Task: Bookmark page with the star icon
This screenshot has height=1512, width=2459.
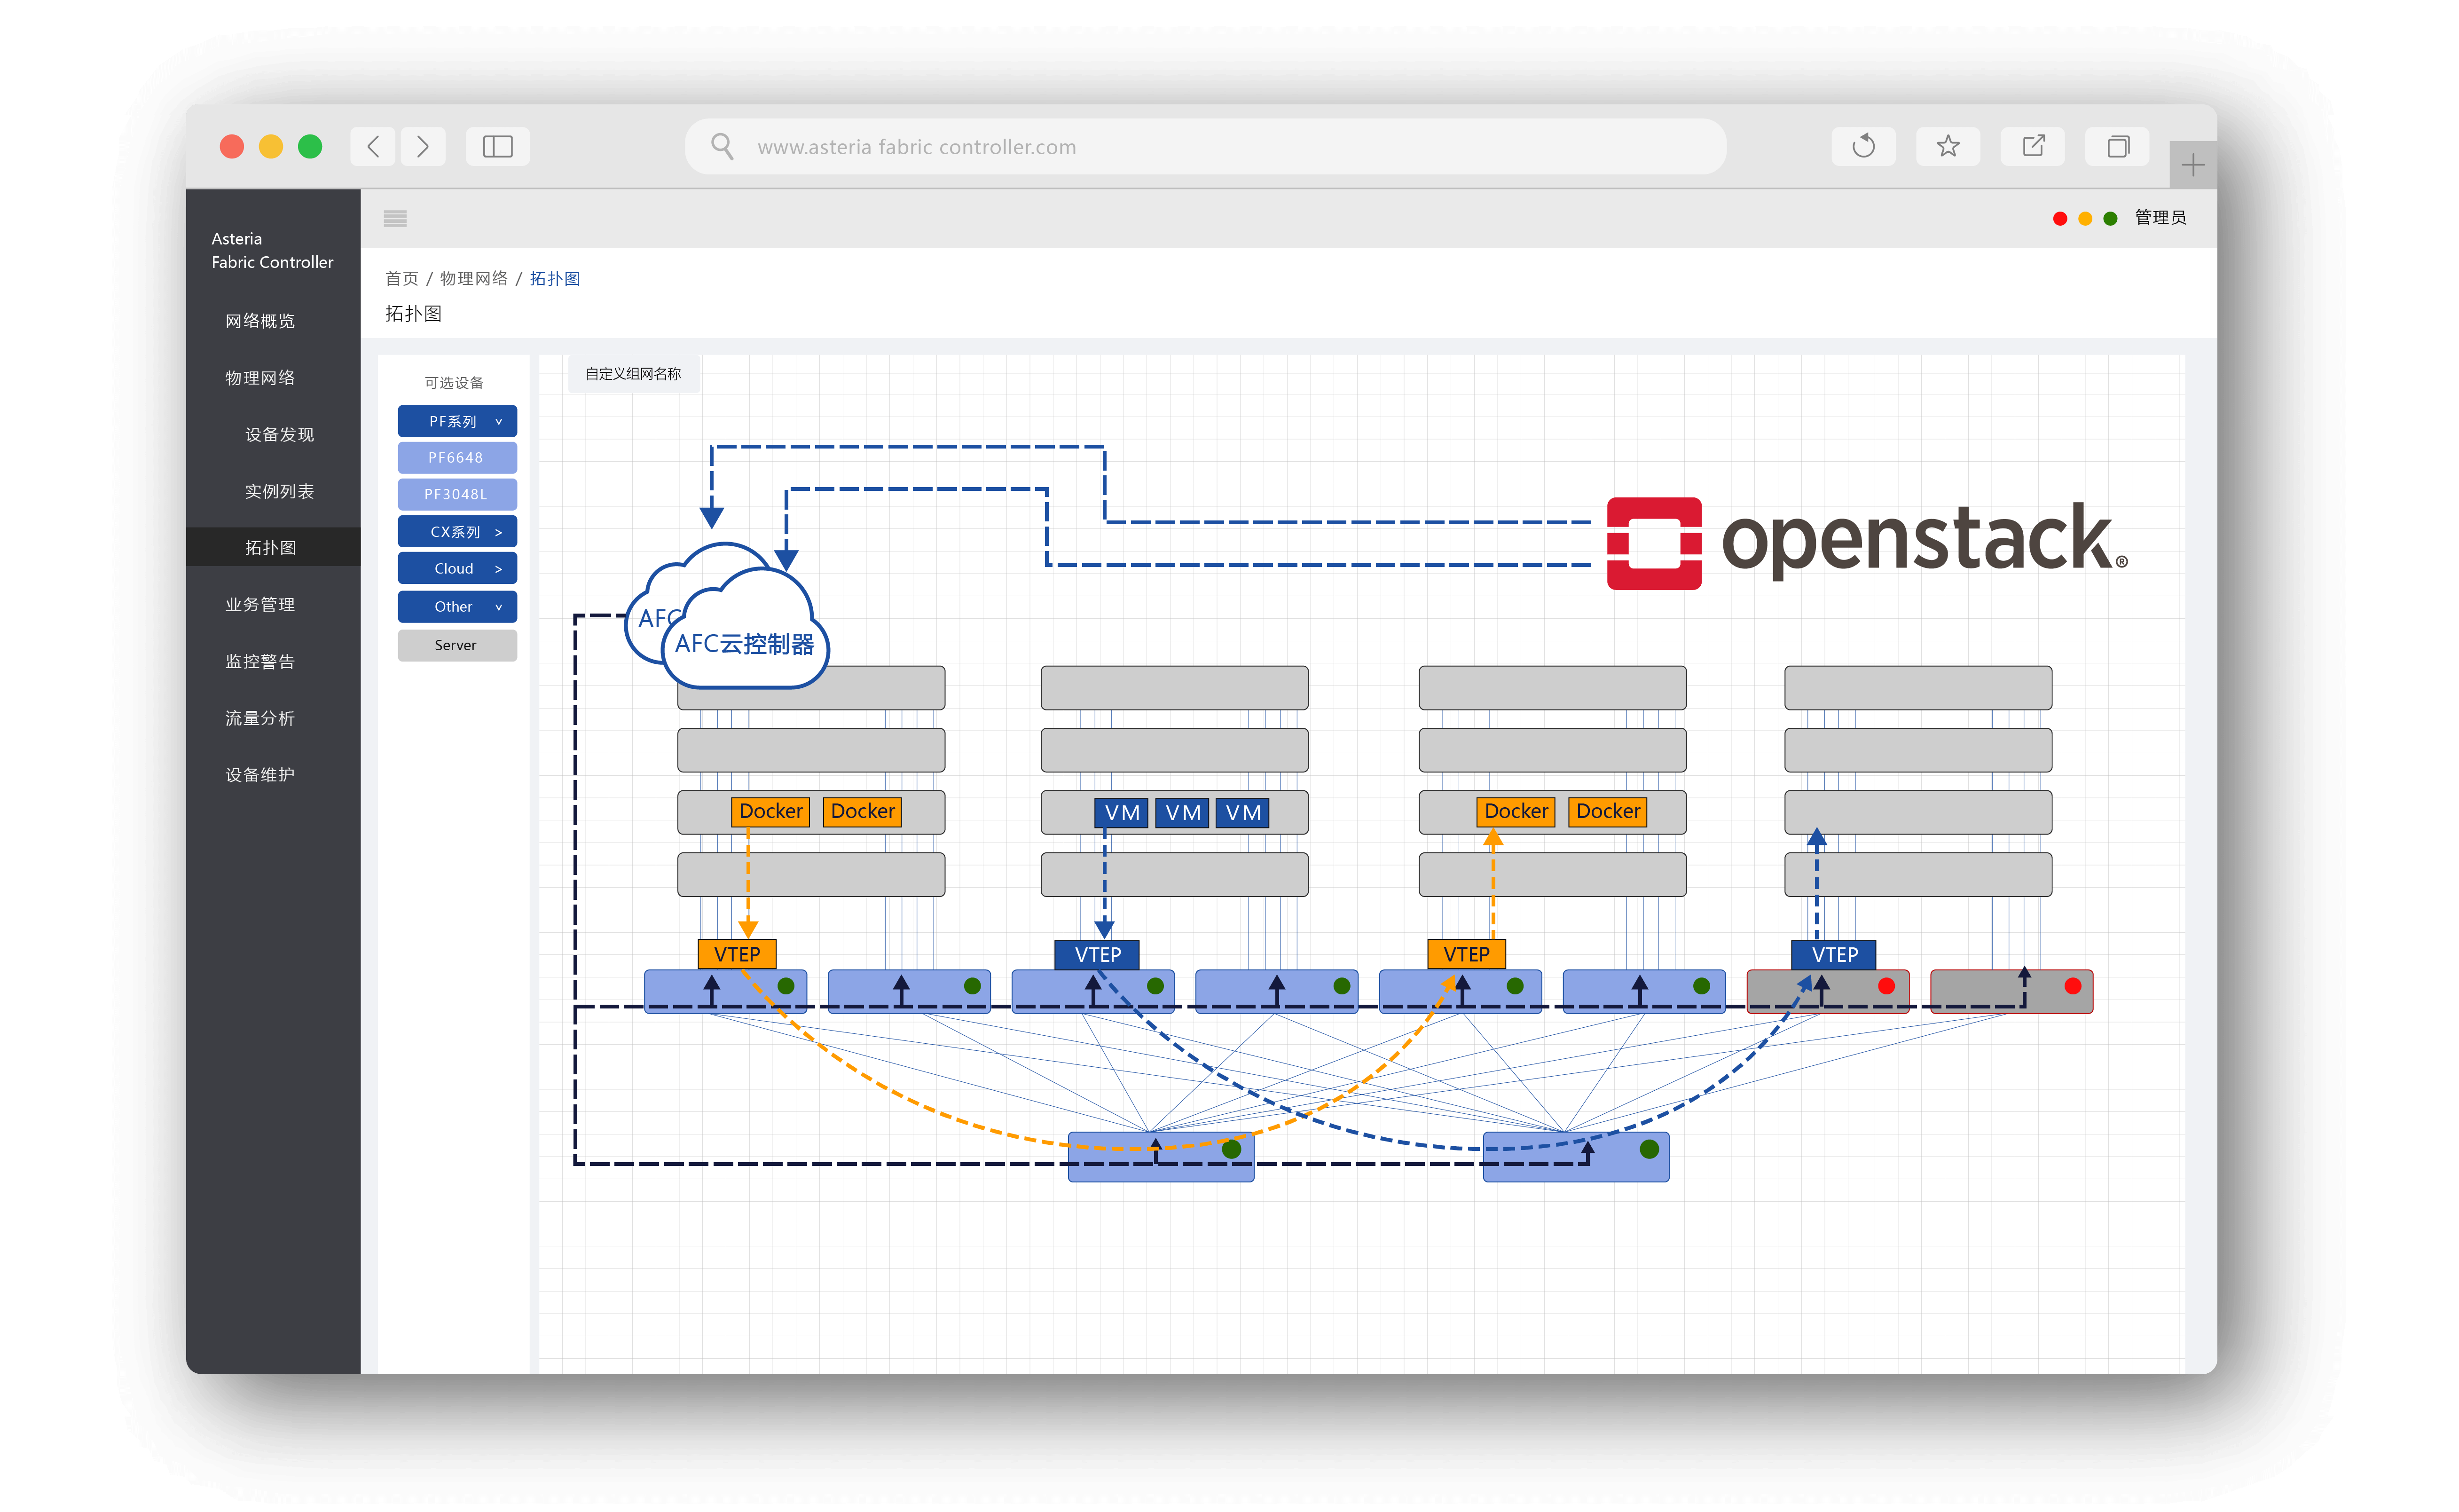Action: (x=1948, y=147)
